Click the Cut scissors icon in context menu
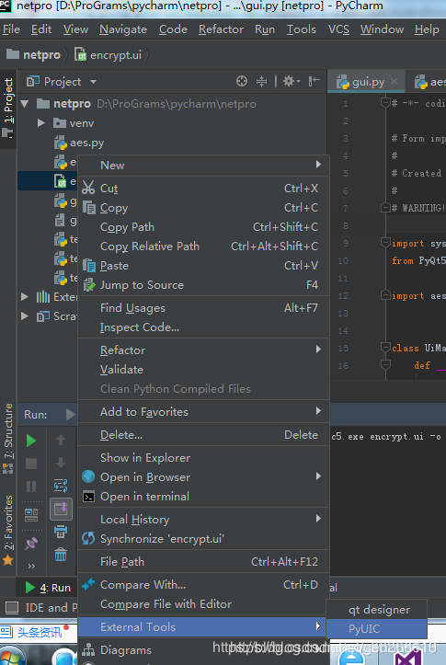 88,188
